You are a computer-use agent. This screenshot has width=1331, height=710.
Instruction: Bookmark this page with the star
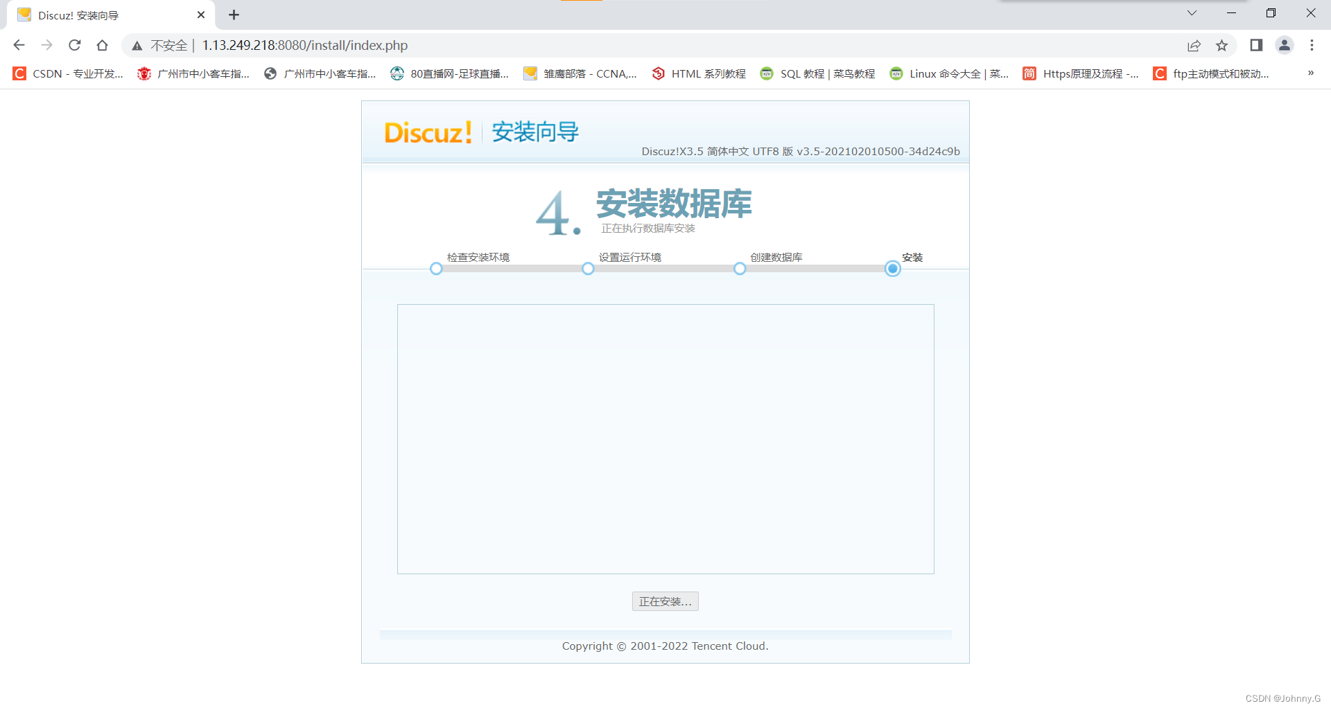(1221, 45)
